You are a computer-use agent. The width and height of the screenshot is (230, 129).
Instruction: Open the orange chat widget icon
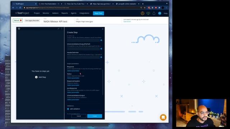163,117
